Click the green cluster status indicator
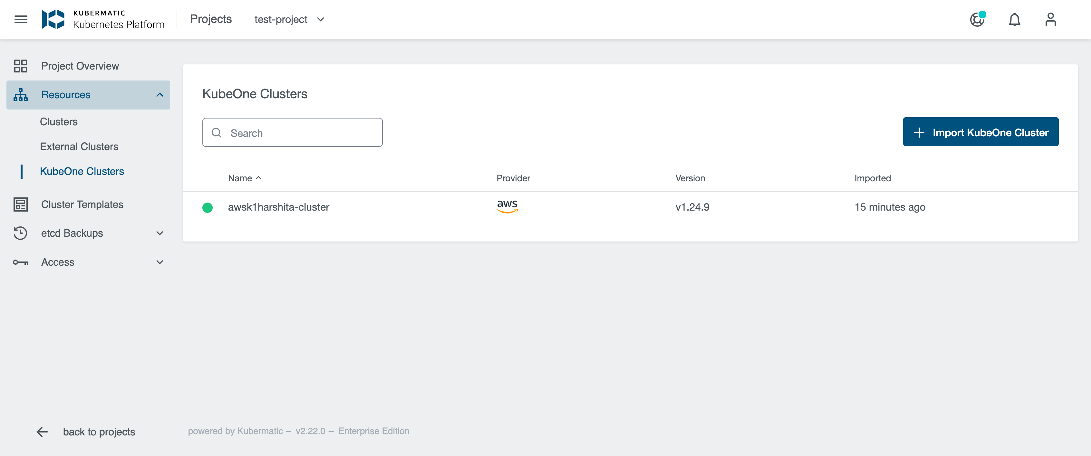Screen dimensions: 1091x456 point(208,207)
